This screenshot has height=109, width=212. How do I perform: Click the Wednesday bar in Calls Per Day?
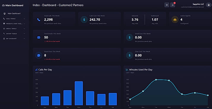[x=79, y=93]
